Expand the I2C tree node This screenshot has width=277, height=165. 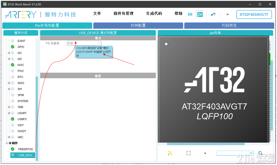[x=9, y=53]
